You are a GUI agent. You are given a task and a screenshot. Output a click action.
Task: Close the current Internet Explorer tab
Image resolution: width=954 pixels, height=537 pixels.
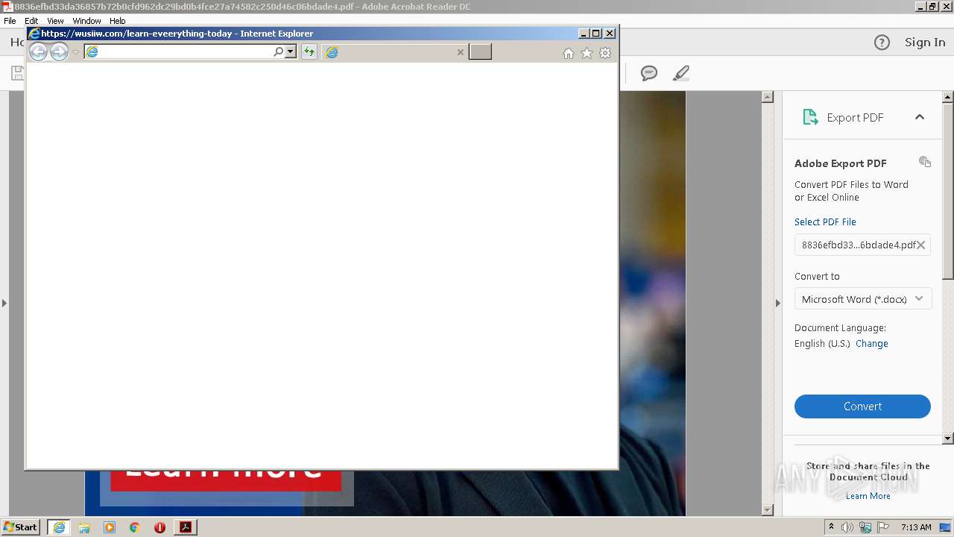(460, 52)
